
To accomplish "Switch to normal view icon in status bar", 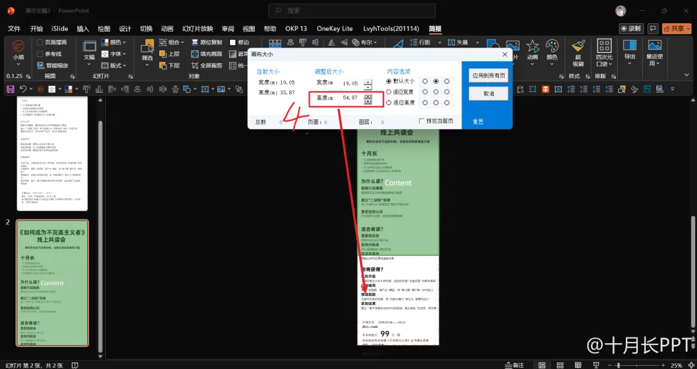I will (x=542, y=365).
